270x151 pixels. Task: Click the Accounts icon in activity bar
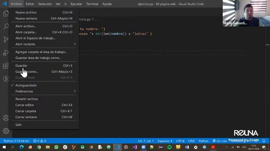(x=5, y=118)
